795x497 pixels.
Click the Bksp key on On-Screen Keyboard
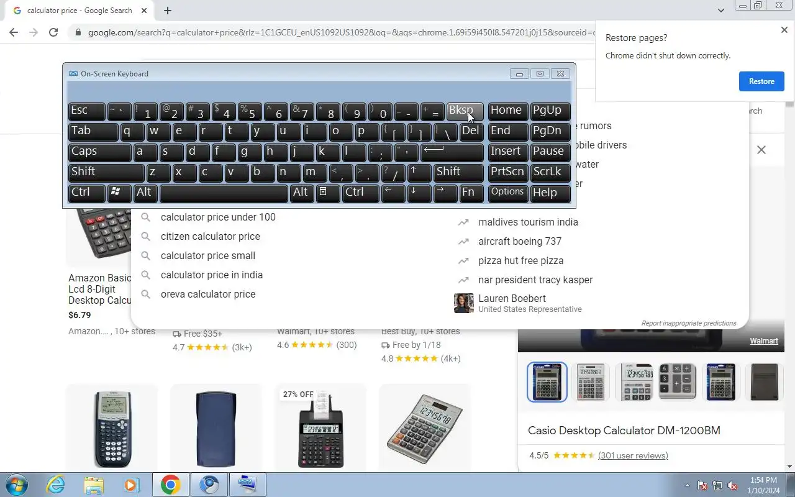pyautogui.click(x=465, y=111)
